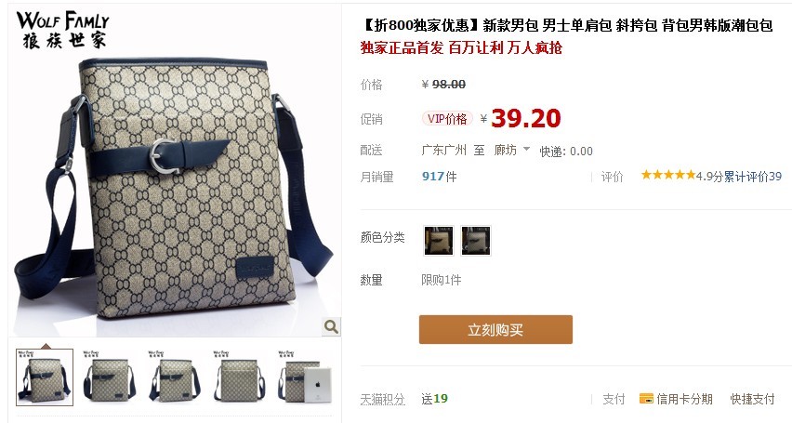Click the main product bag image
The image size is (792, 423).
(174, 188)
